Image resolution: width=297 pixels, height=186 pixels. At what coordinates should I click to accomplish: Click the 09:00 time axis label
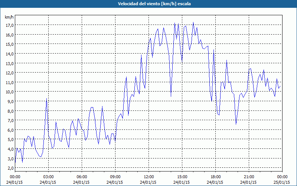pos(115,177)
